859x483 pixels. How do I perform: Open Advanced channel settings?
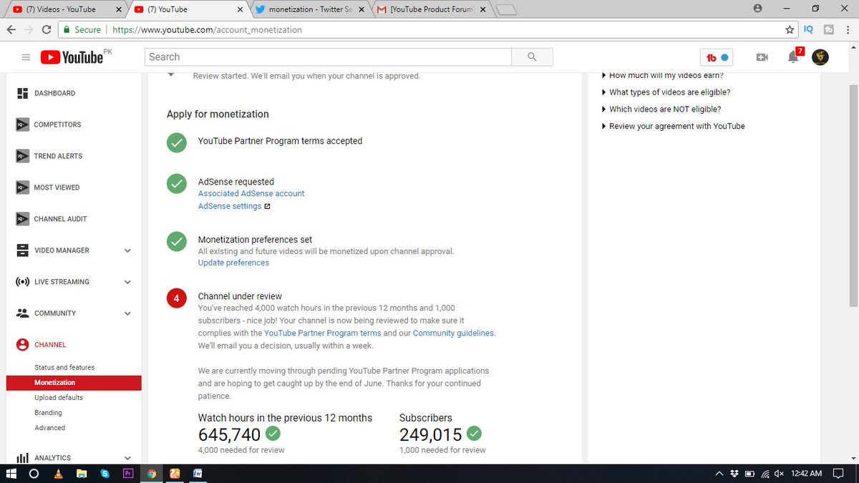point(49,428)
